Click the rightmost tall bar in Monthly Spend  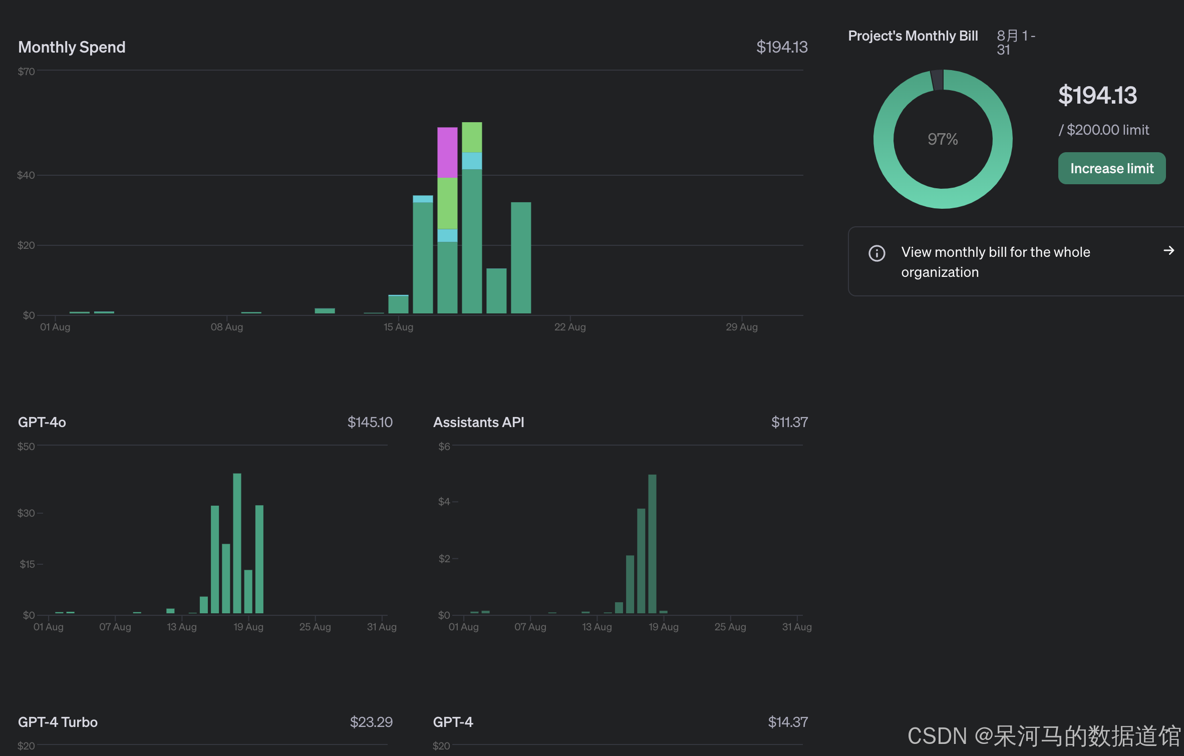[x=521, y=258]
